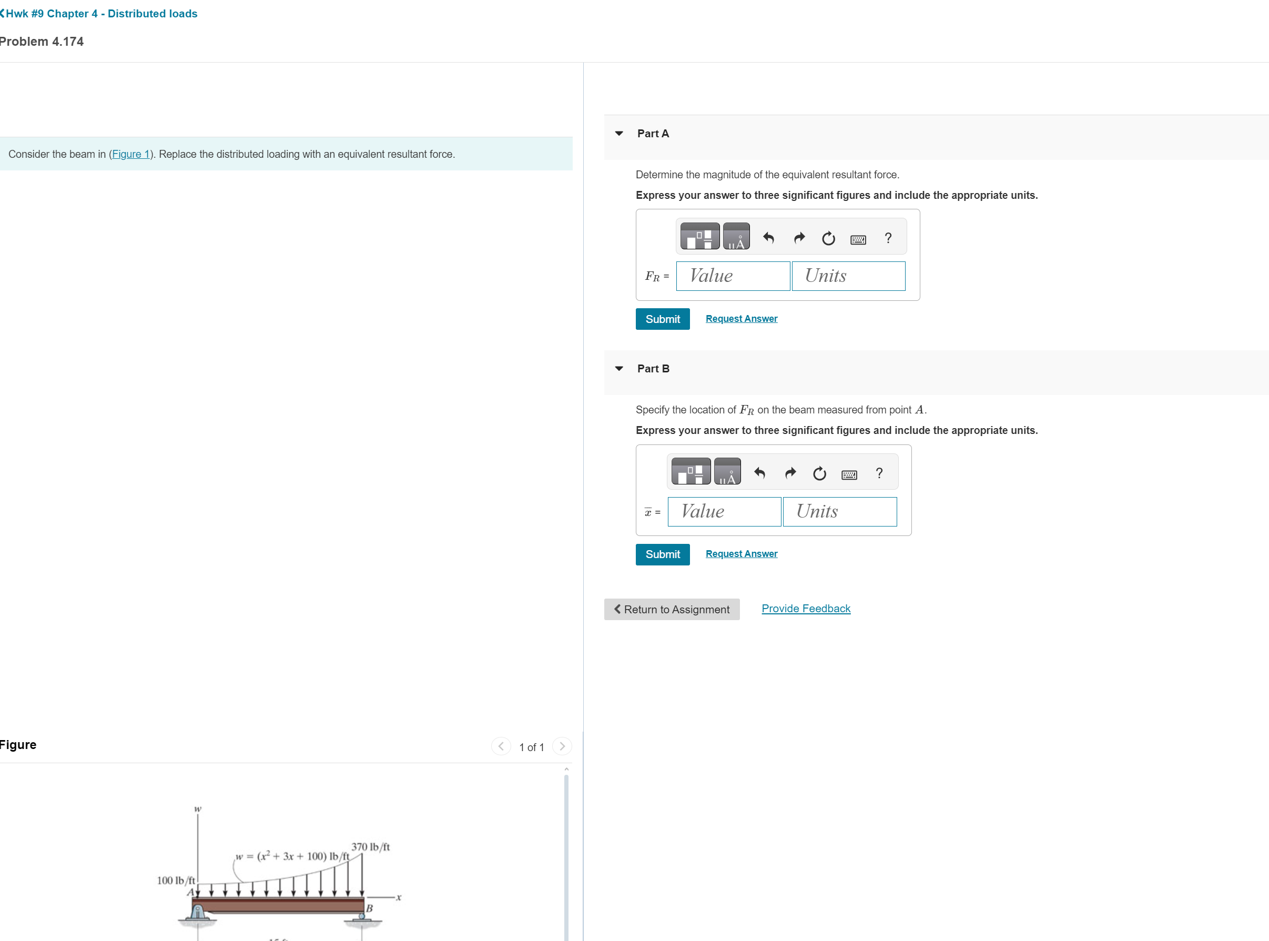Open the Figure 1 link in problem statement
The width and height of the screenshot is (1269, 941).
tap(130, 154)
